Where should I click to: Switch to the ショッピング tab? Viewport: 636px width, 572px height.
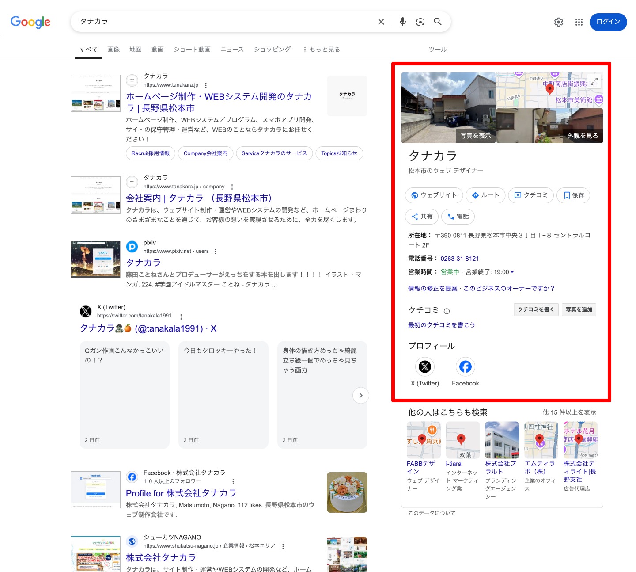[273, 49]
